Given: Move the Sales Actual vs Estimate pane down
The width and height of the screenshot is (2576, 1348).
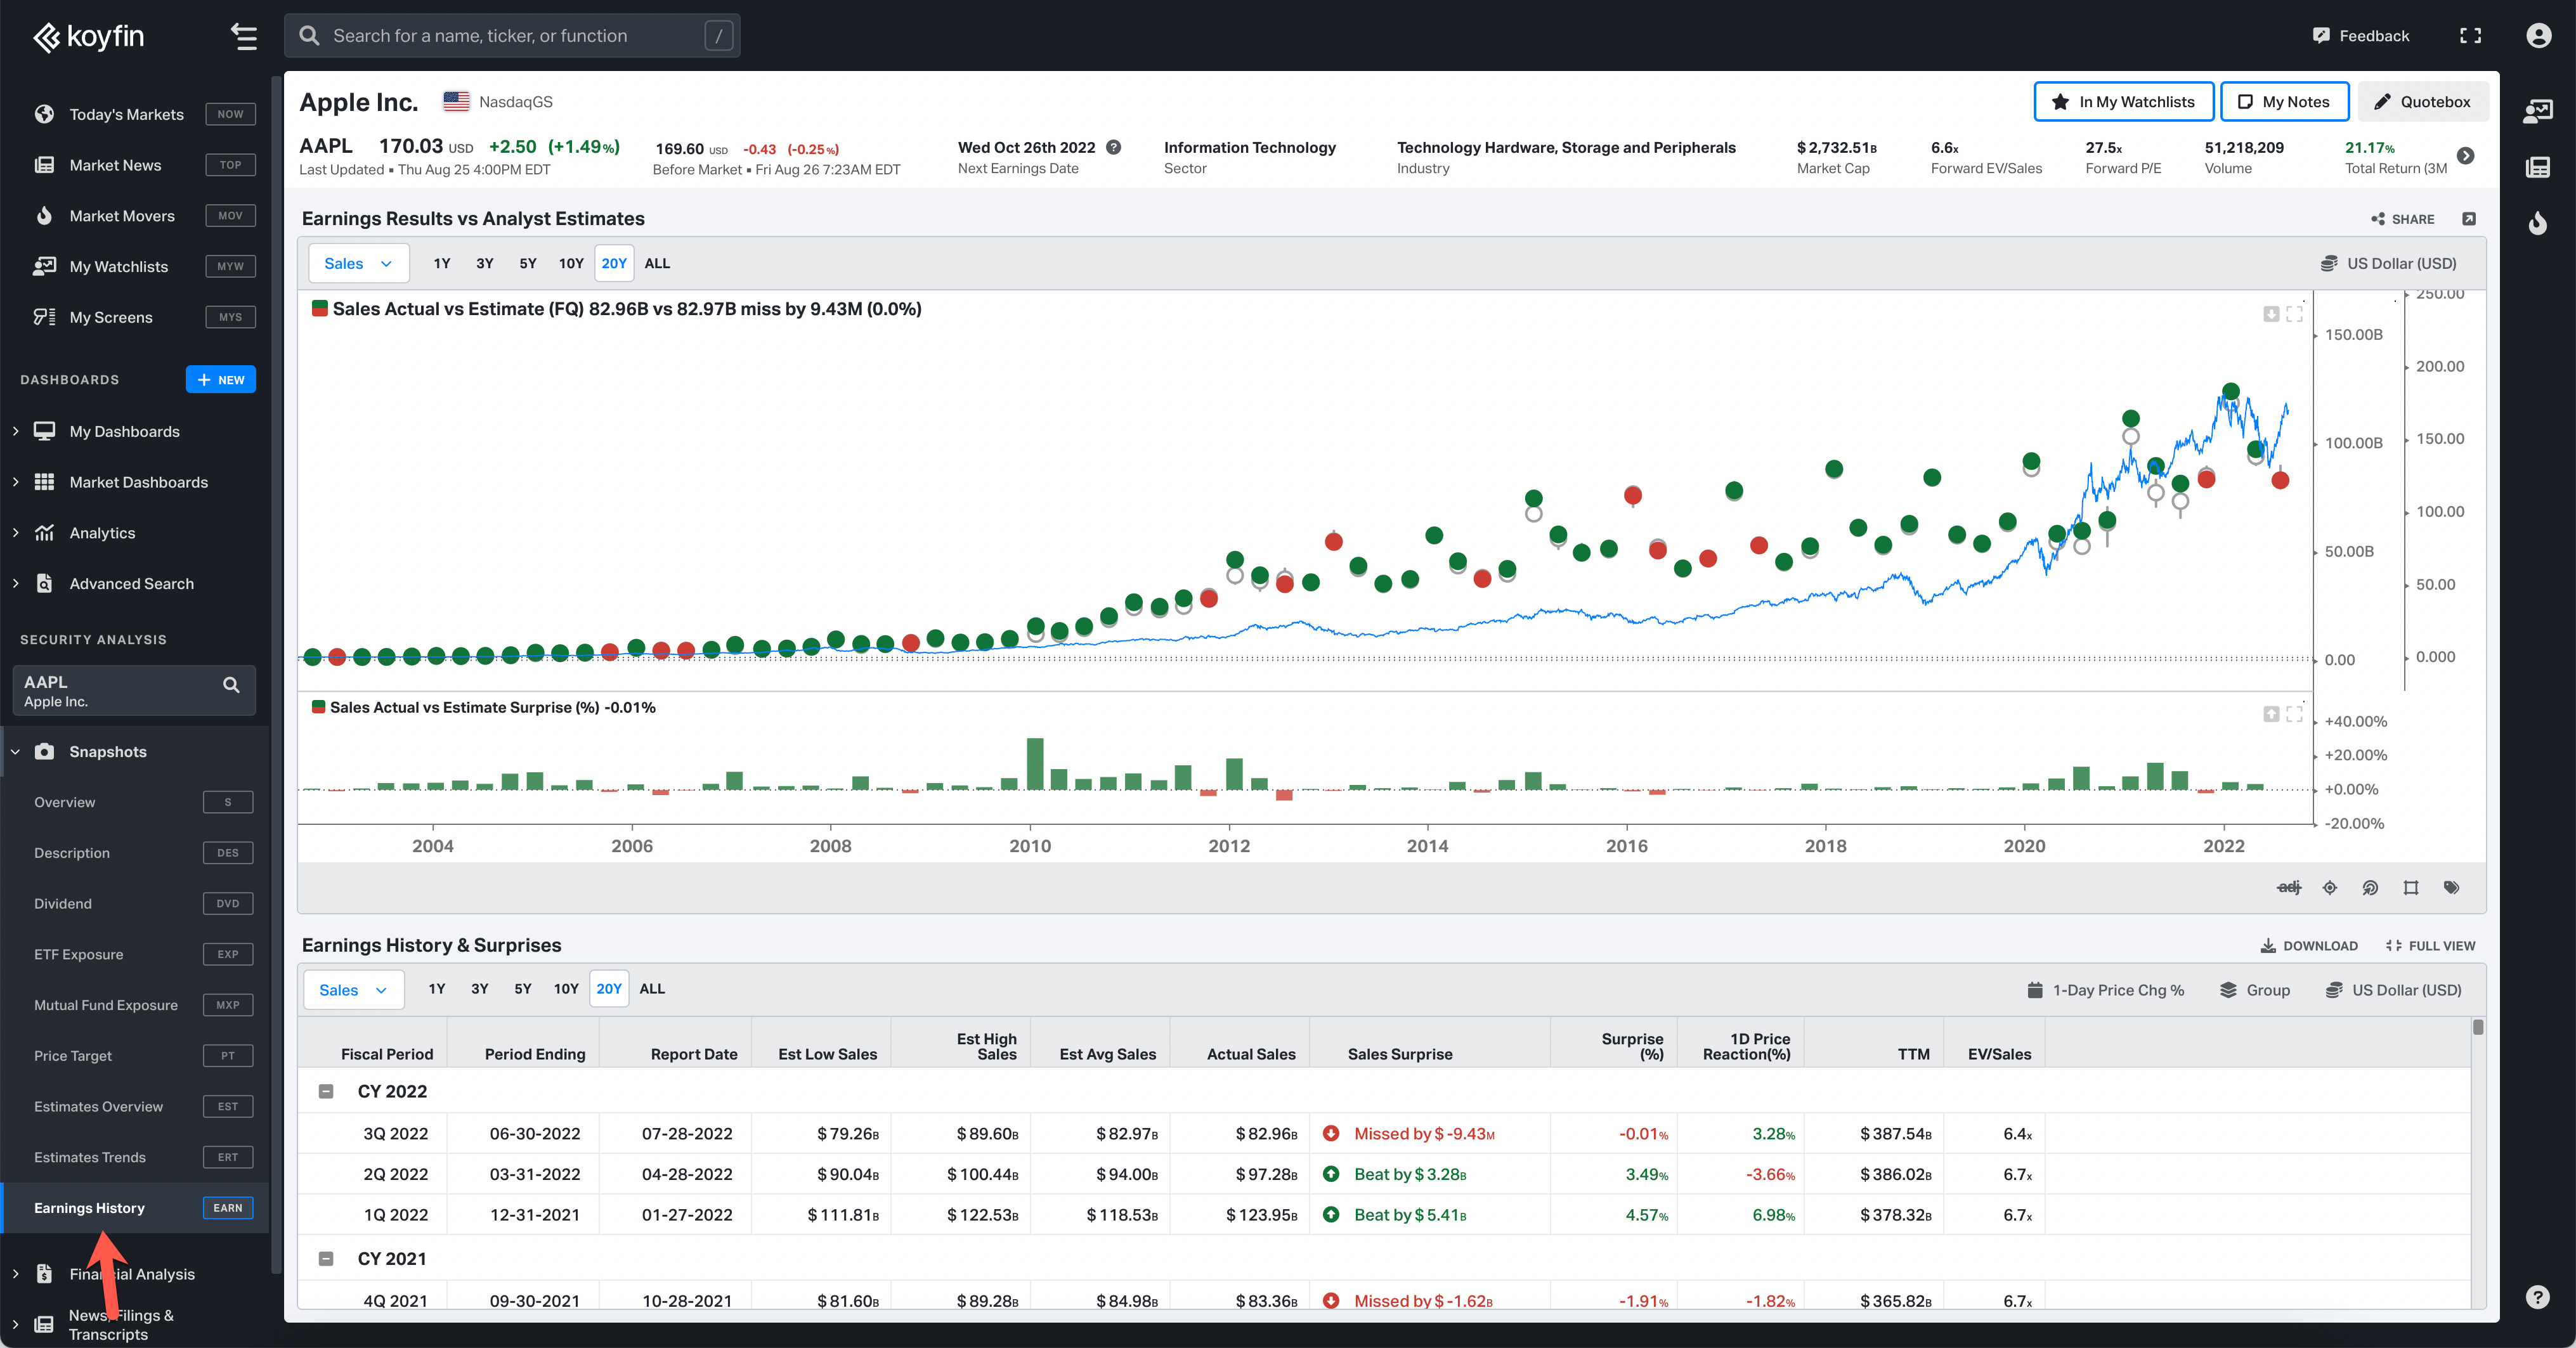Looking at the screenshot, I should [x=2271, y=314].
